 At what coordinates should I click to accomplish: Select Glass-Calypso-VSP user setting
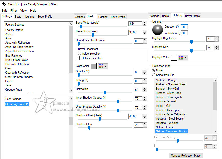pyautogui.click(x=17, y=104)
